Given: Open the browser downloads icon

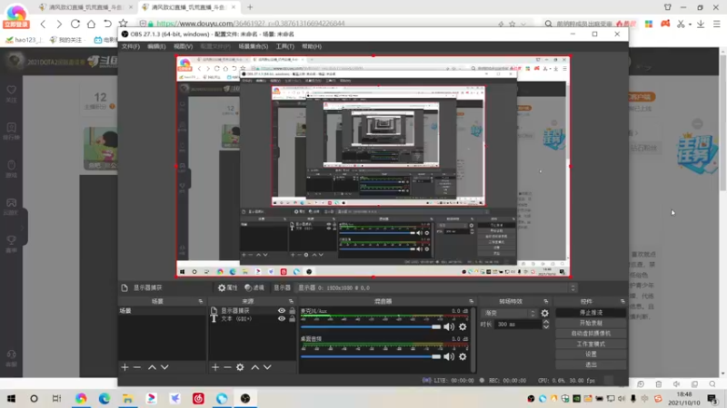Looking at the screenshot, I should (x=701, y=24).
